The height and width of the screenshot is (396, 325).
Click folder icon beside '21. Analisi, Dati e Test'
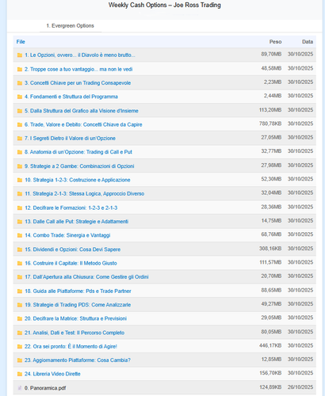click(x=20, y=333)
